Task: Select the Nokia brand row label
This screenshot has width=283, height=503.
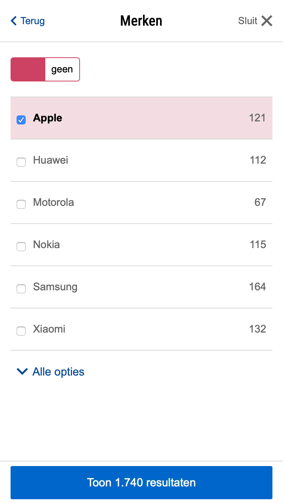Action: (x=46, y=245)
